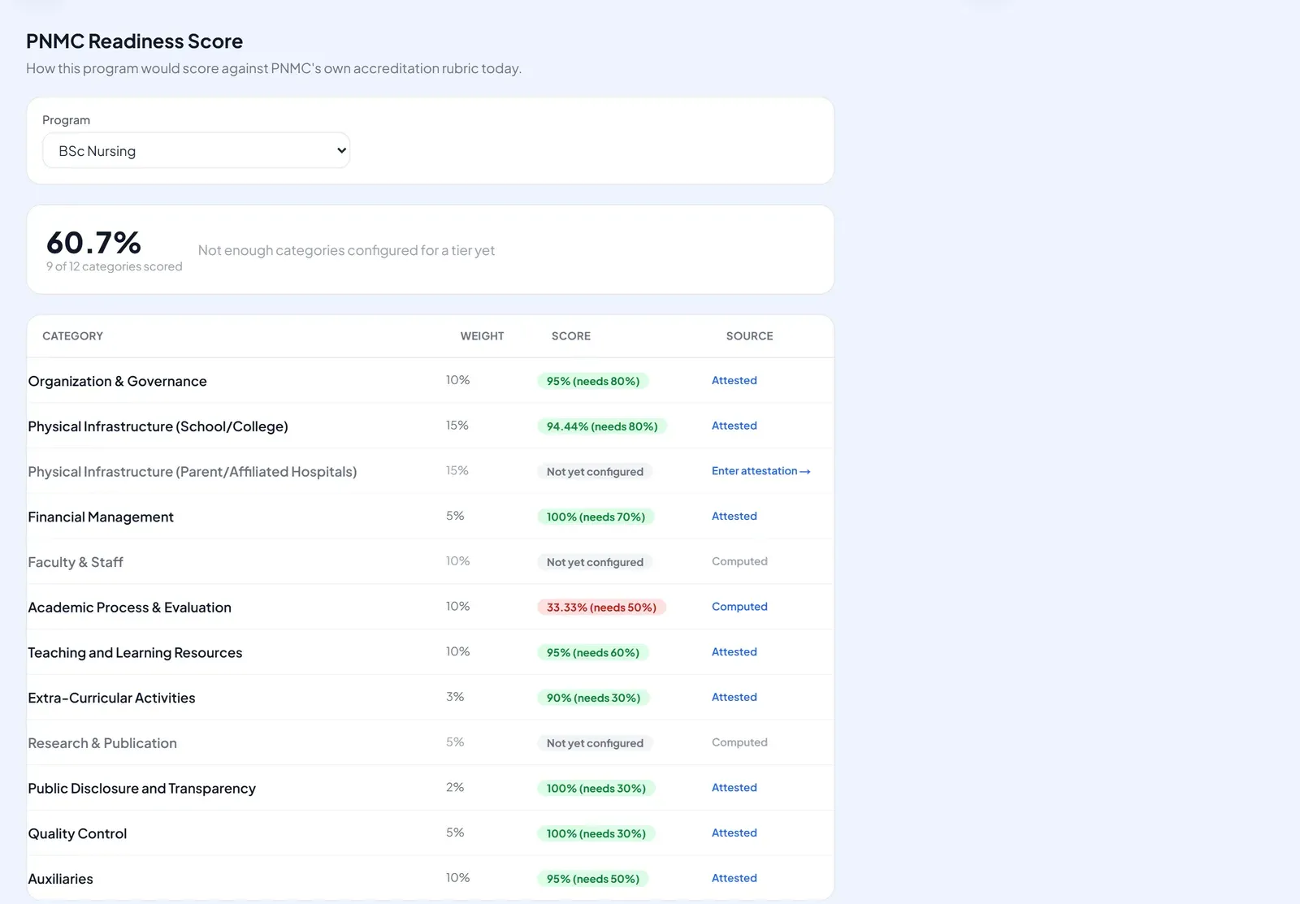This screenshot has width=1300, height=904.
Task: Select the Auxiliaries category name
Action: (x=61, y=879)
